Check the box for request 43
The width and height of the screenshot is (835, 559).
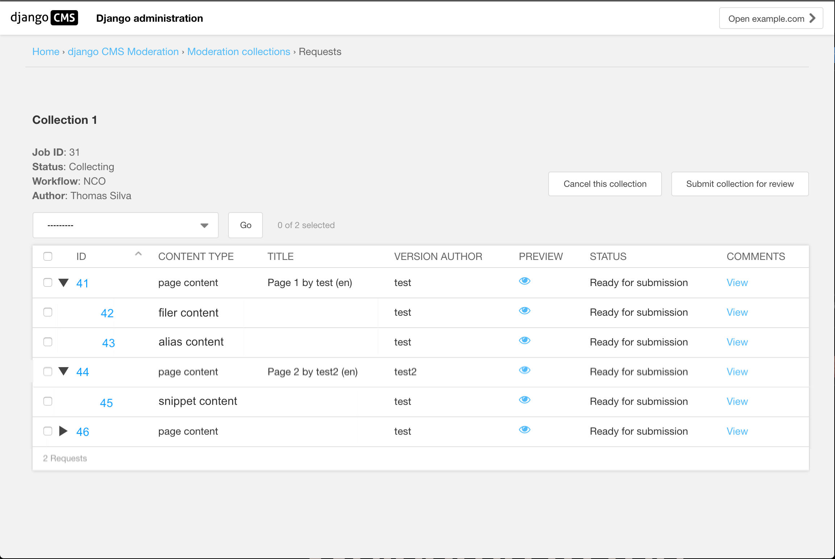click(48, 342)
